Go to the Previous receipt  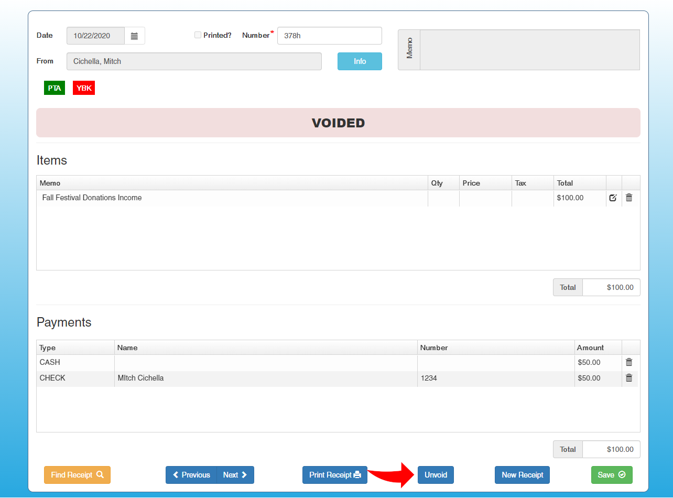[x=191, y=475]
